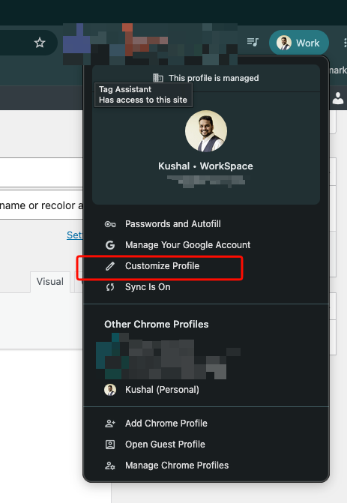This screenshot has height=503, width=347.
Task: Switch to the Kushal (Personal) profile
Action: click(x=206, y=390)
